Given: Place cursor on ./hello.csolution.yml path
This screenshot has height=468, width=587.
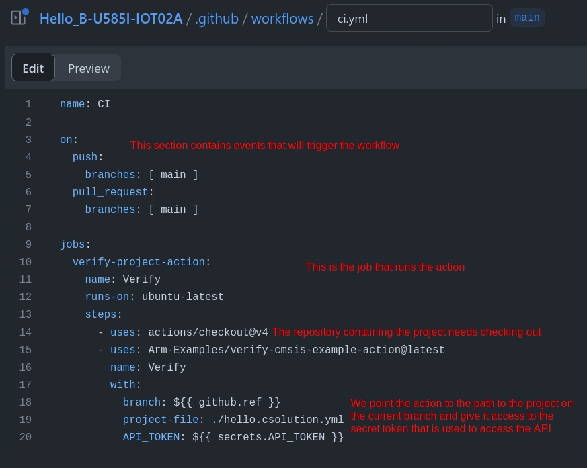Looking at the screenshot, I should [x=277, y=420].
